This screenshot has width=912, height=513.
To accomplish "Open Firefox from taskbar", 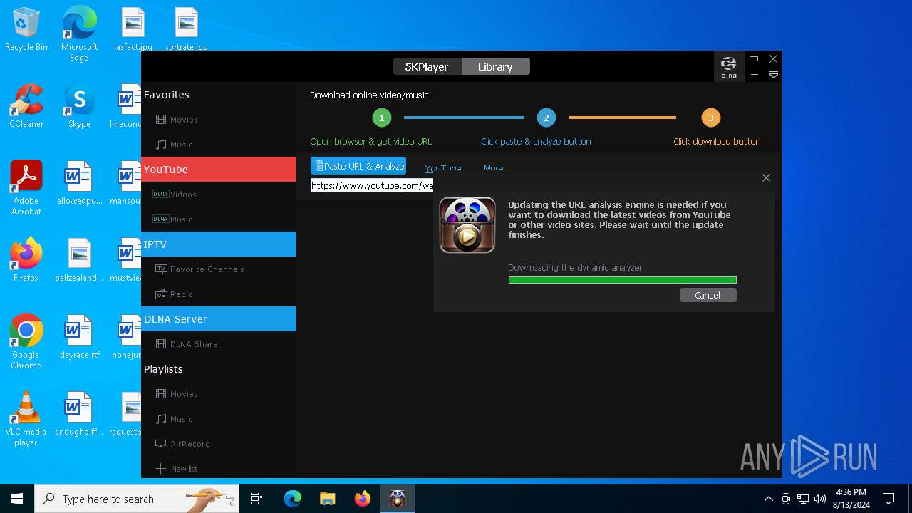I will tap(363, 499).
